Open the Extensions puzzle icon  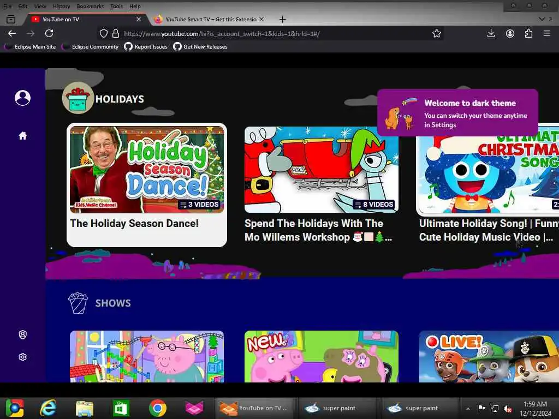pyautogui.click(x=528, y=33)
